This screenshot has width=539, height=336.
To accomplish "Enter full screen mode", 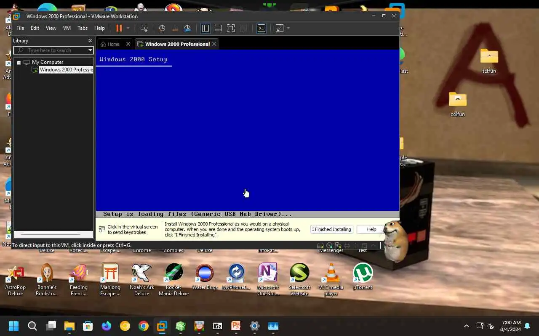I will pyautogui.click(x=231, y=28).
